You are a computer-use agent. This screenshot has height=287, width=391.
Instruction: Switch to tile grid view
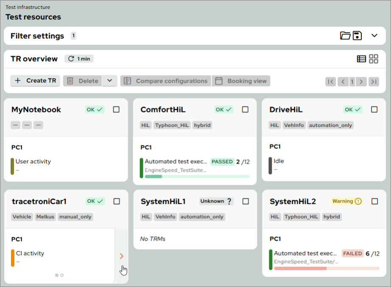point(374,59)
